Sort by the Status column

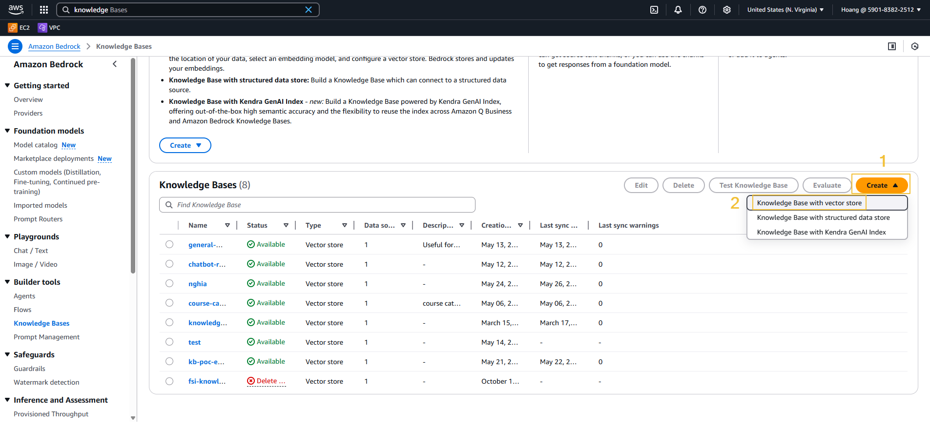[x=286, y=225]
